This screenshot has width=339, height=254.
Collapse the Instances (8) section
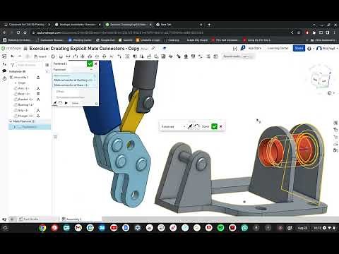coord(17,71)
